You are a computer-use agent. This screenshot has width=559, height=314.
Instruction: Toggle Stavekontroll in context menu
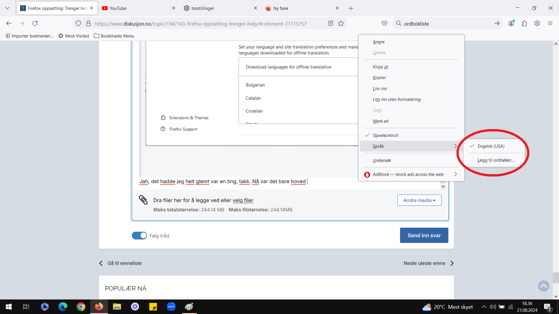point(385,136)
